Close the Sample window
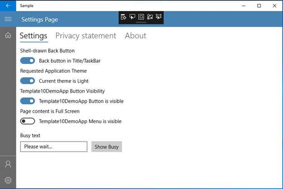Image resolution: width=283 pixels, height=189 pixels. click(274, 6)
